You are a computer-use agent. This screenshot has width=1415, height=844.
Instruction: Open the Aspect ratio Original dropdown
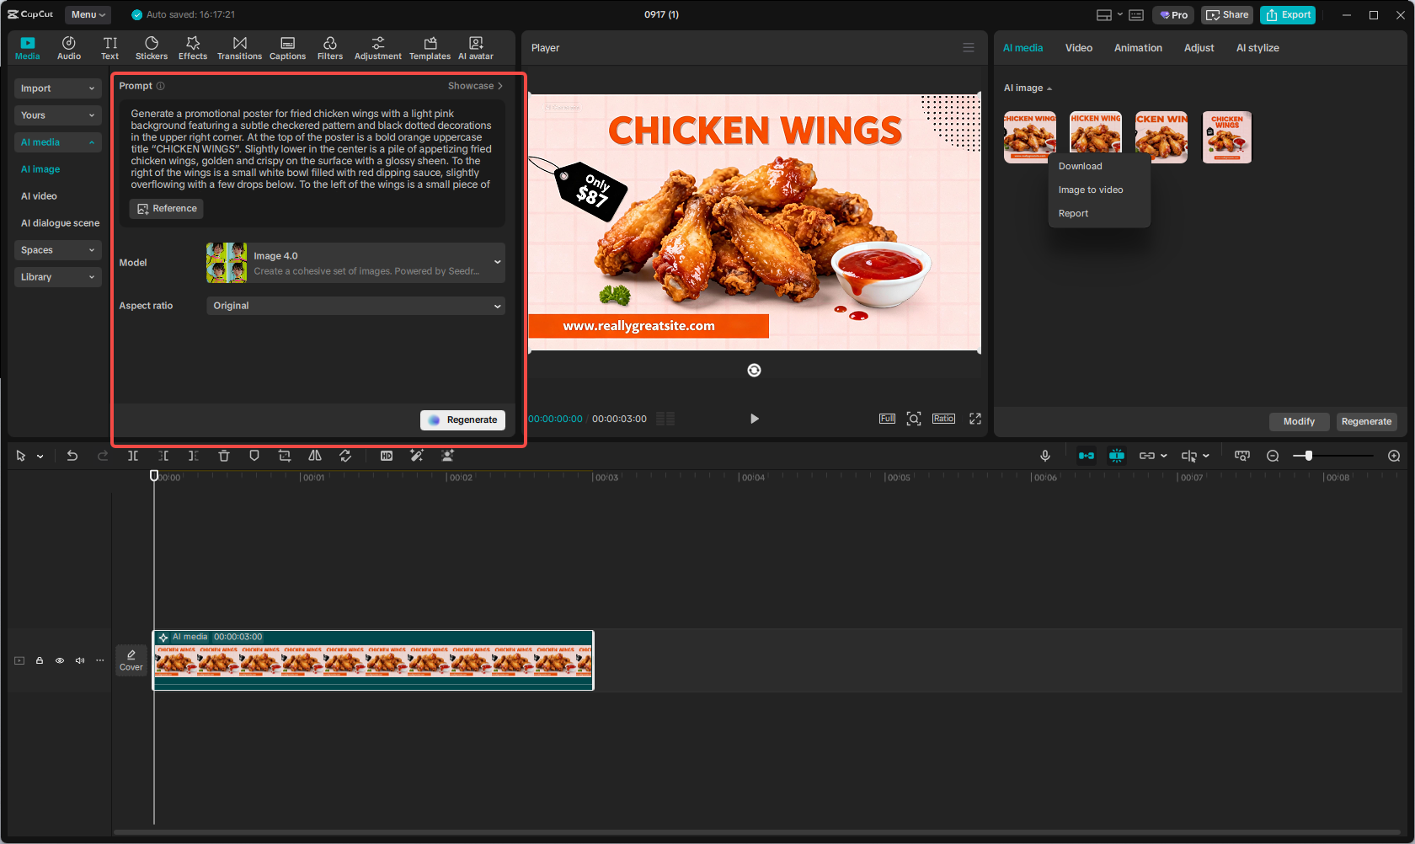pos(355,306)
